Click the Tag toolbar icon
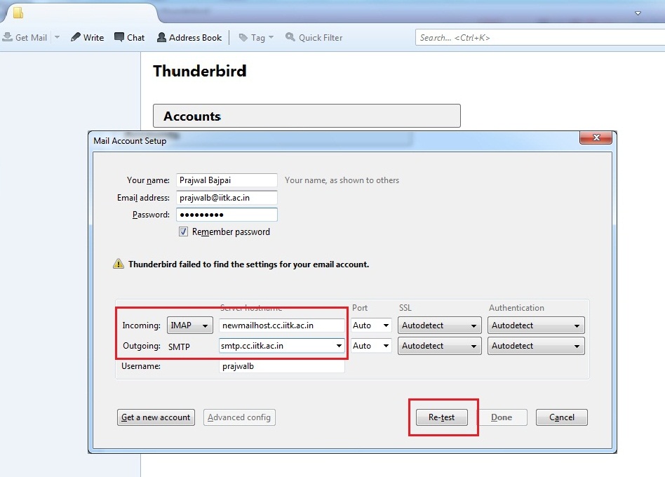The image size is (665, 477). pos(252,37)
